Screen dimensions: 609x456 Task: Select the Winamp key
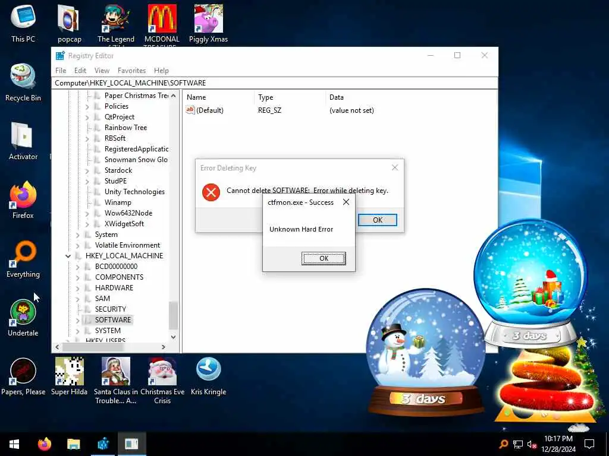point(118,202)
